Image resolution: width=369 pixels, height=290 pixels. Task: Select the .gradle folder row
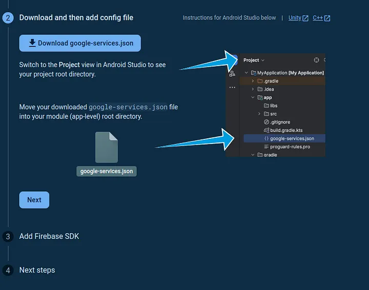pos(282,81)
